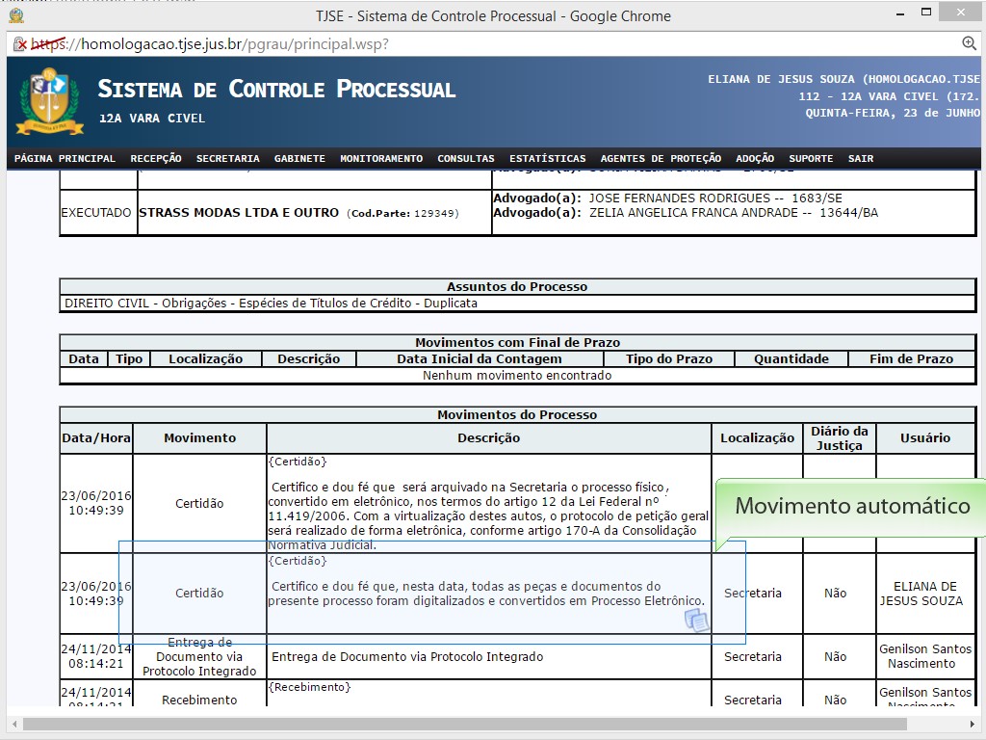Open the Adoção menu item
This screenshot has height=740, width=986.
pyautogui.click(x=755, y=158)
